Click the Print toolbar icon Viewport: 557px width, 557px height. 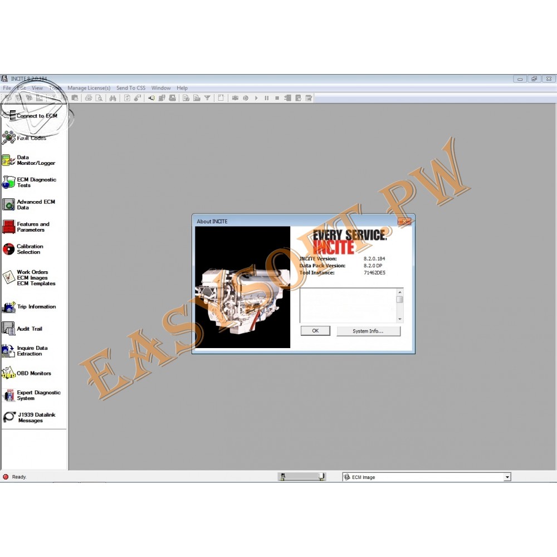click(89, 98)
